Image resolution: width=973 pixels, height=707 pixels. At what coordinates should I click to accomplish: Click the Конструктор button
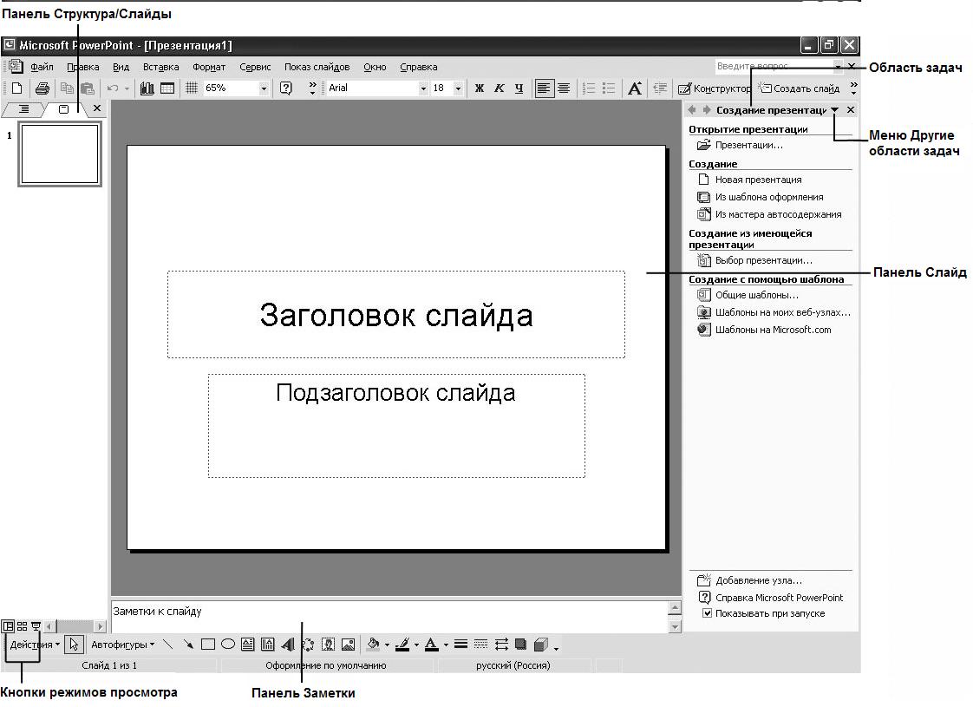[715, 88]
